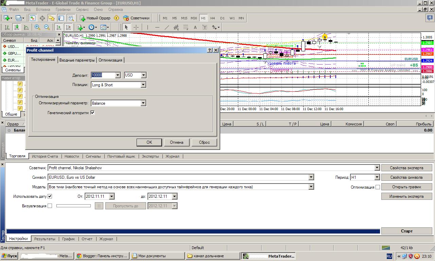This screenshot has width=435, height=261.
Task: Switch chart to candlesticks type
Action: click(x=16, y=27)
